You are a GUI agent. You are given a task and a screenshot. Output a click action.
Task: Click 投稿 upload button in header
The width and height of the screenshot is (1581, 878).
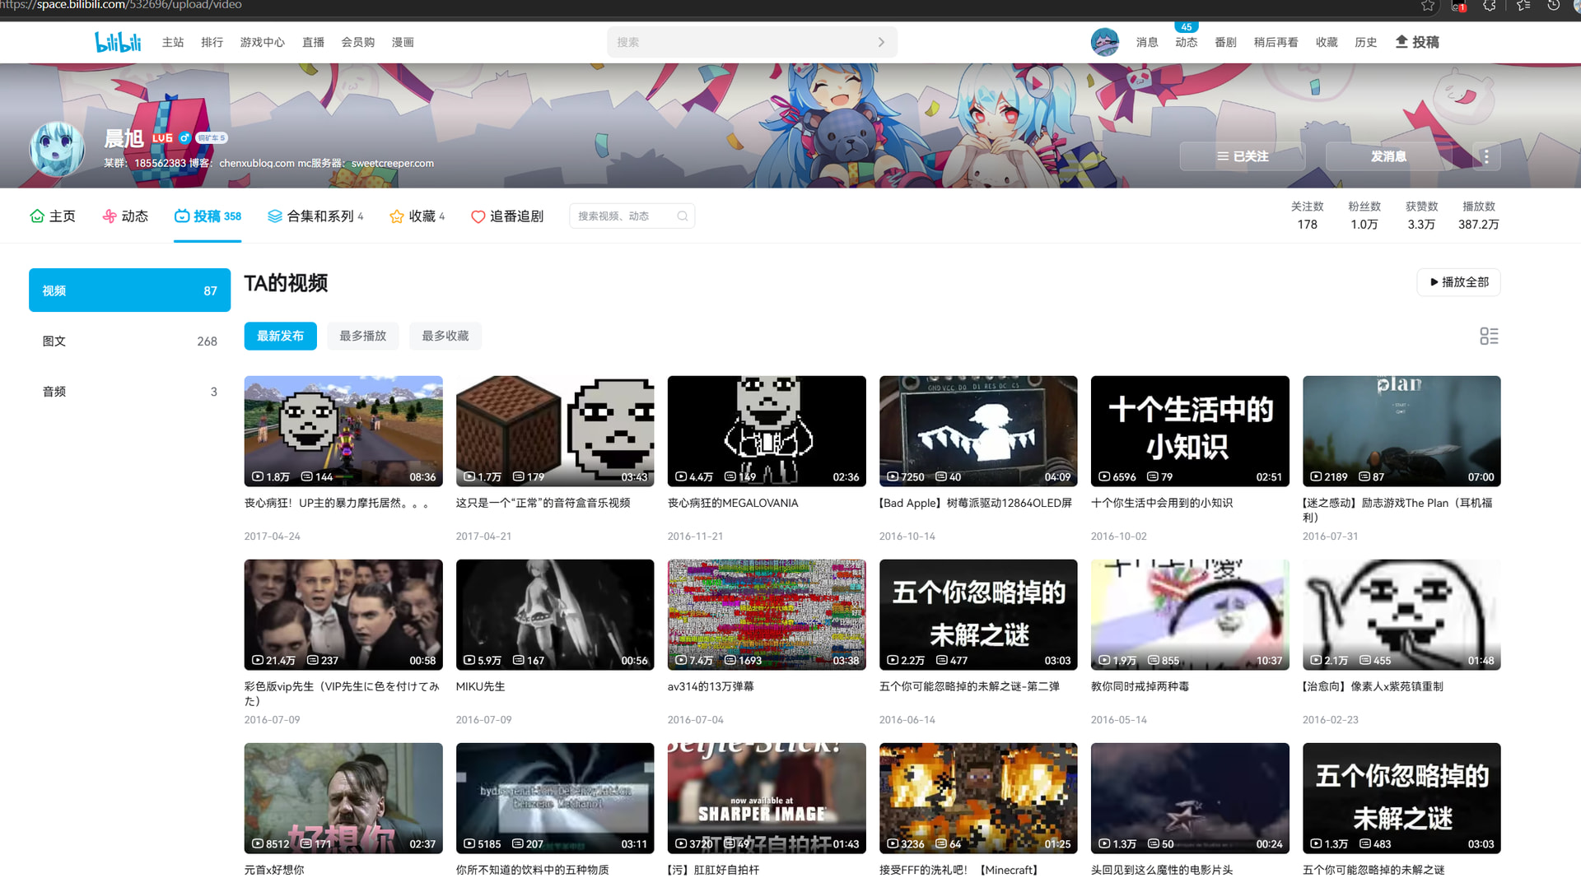[1417, 42]
